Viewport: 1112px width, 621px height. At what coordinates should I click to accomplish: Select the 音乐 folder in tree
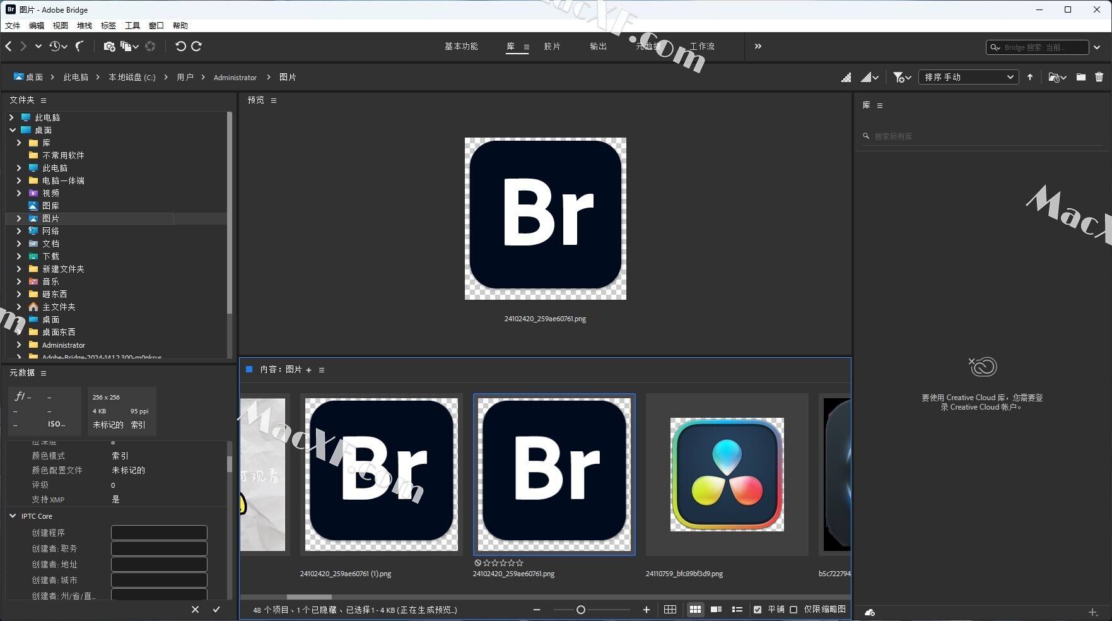click(x=50, y=281)
